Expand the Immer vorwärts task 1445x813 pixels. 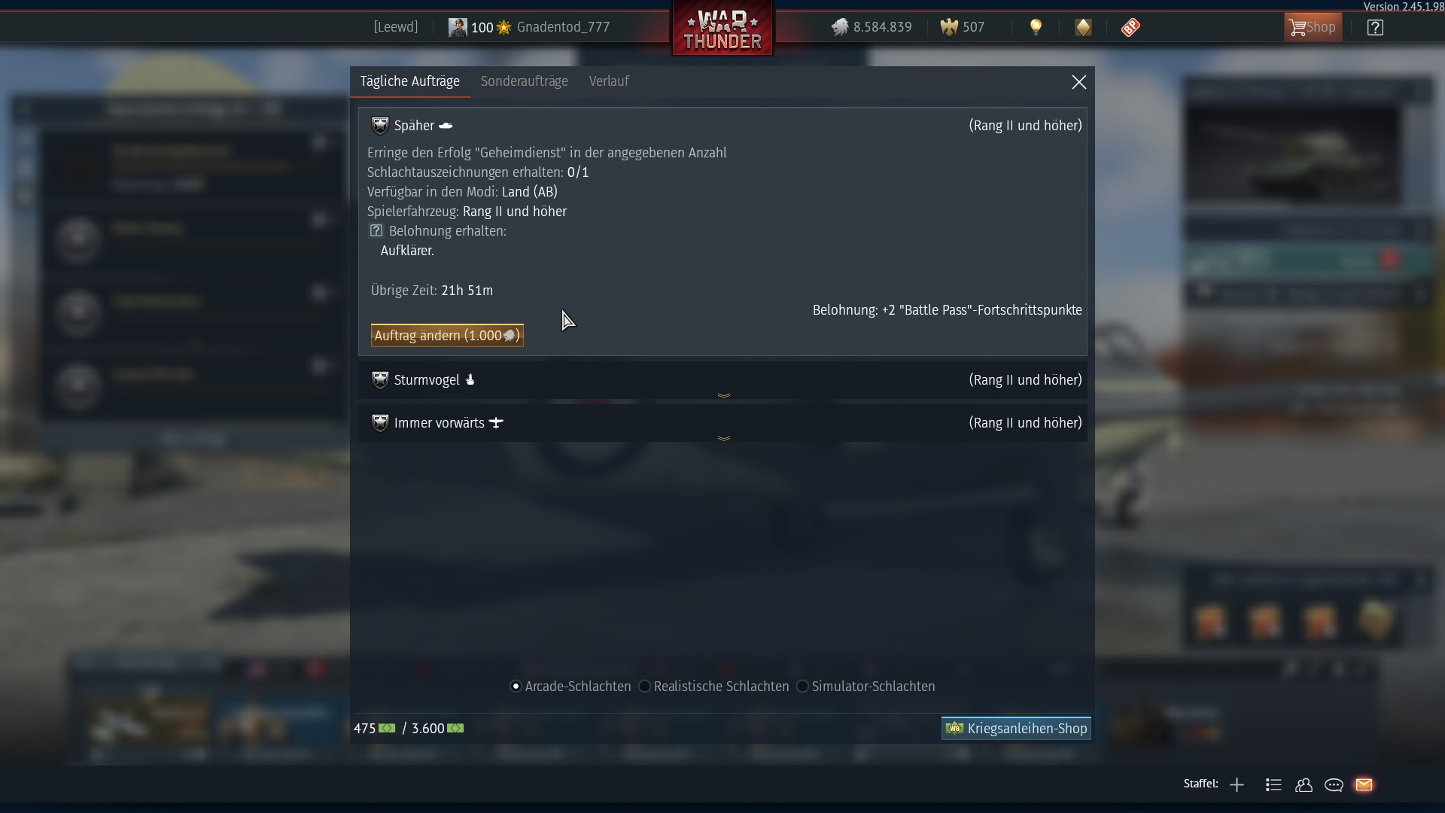(x=722, y=424)
